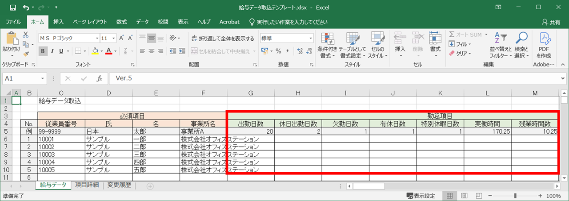Click the Insert Function fx icon

tap(100, 78)
